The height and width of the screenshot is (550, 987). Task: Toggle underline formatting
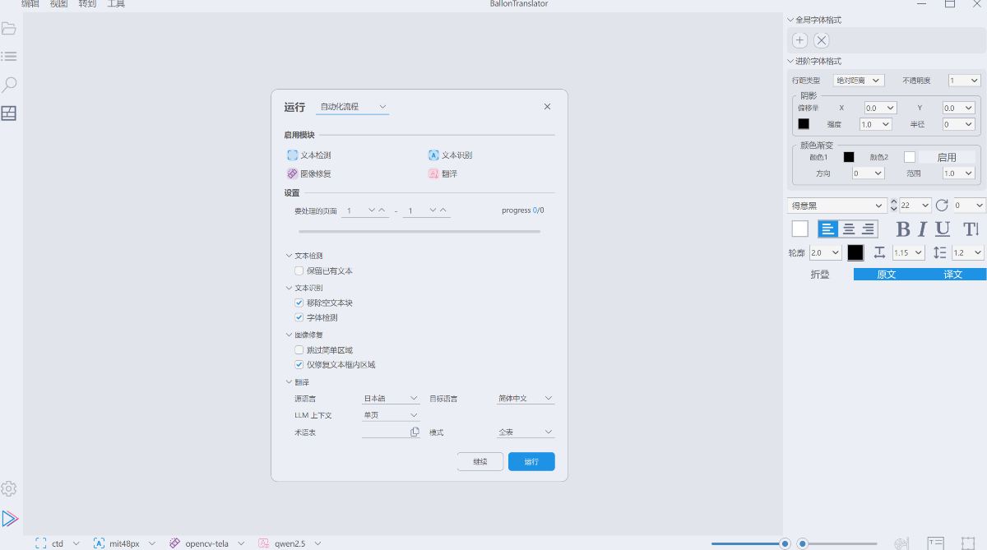pos(943,229)
